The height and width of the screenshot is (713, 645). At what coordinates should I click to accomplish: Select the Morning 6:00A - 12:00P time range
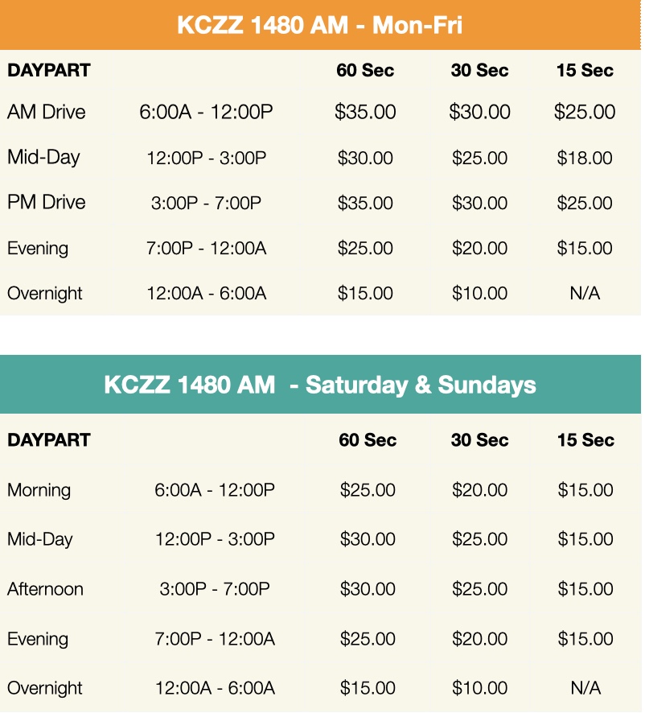tap(215, 490)
